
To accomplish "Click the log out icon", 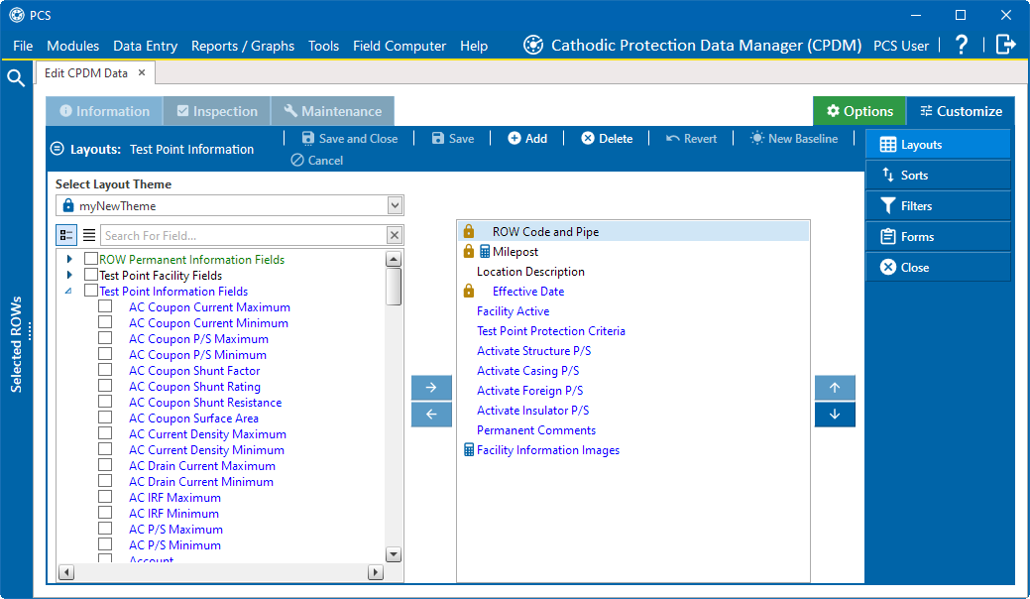I will (x=1005, y=45).
